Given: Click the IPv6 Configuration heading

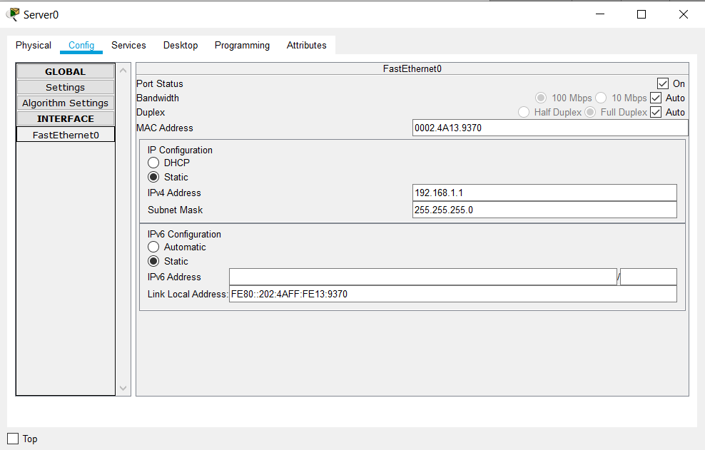Looking at the screenshot, I should tap(184, 234).
